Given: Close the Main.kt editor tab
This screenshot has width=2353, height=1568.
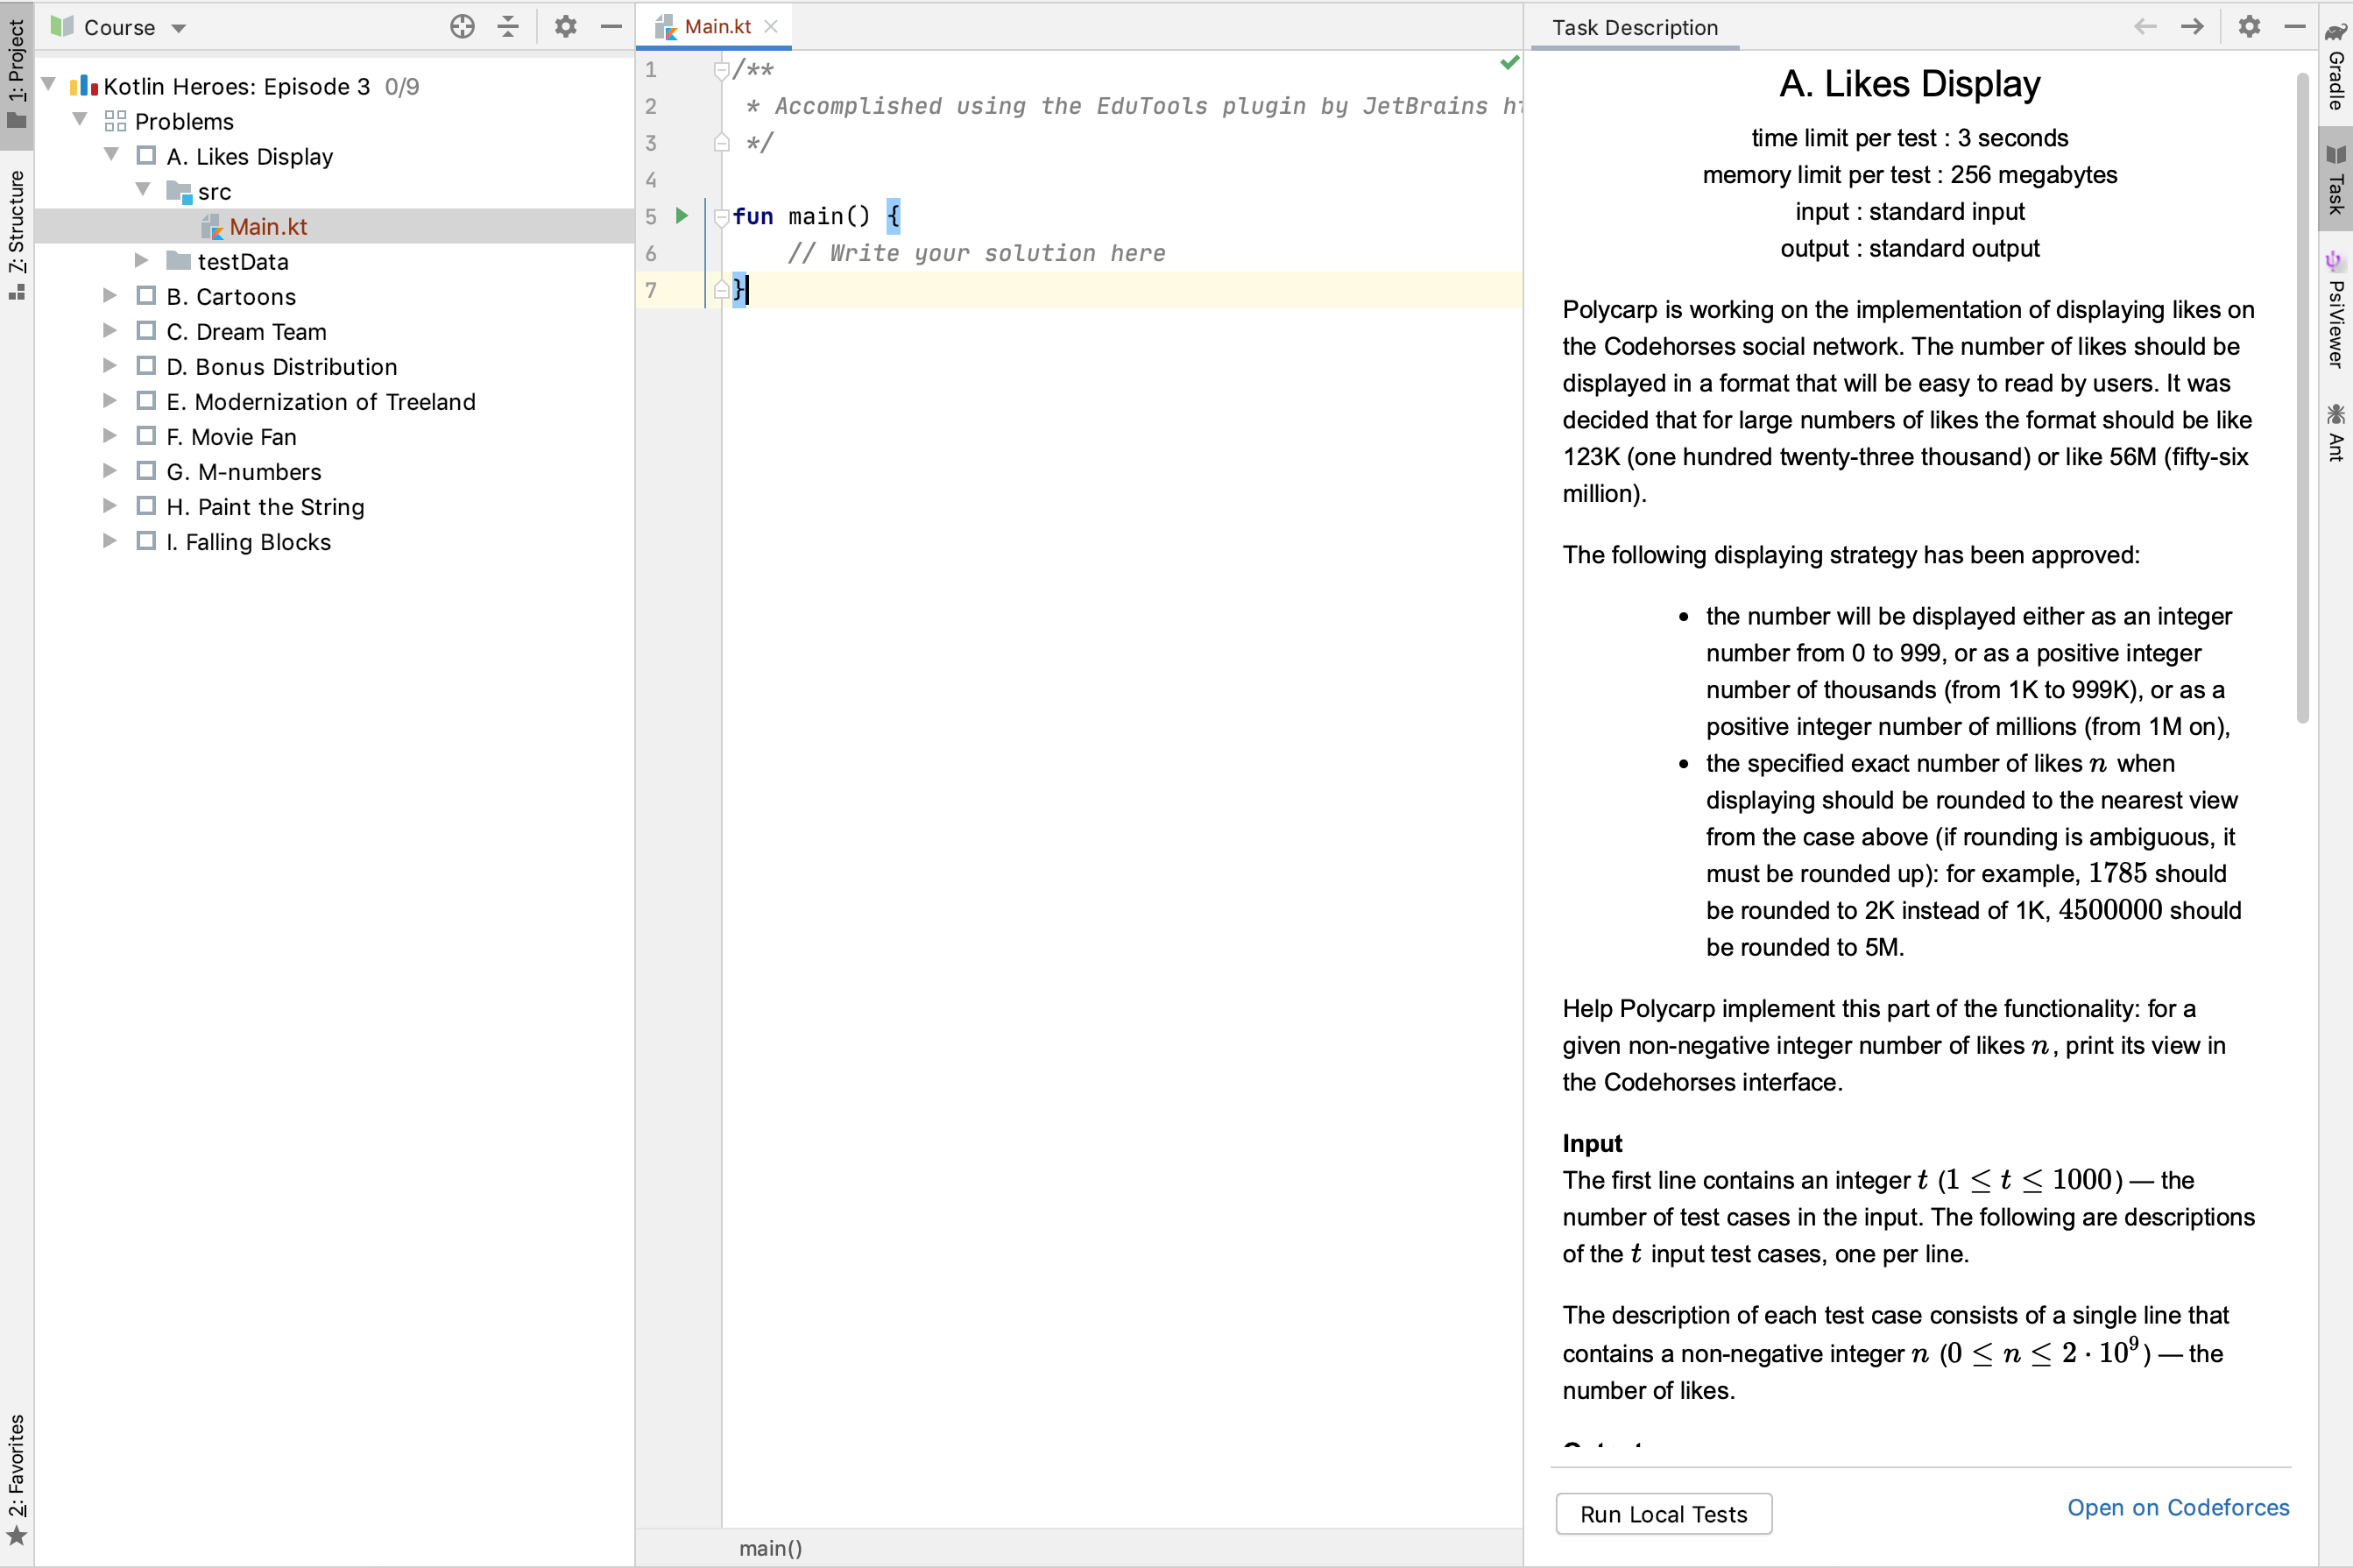Looking at the screenshot, I should coord(771,27).
